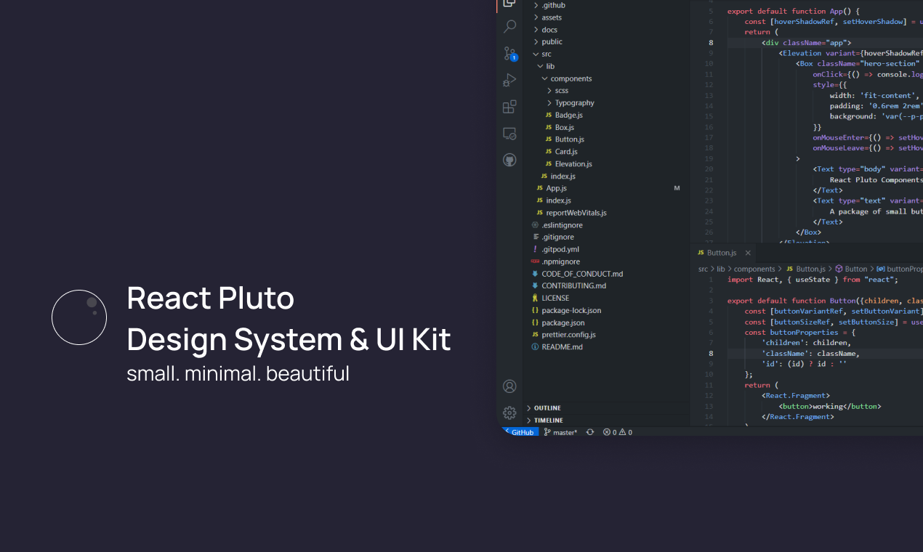Open the Accounts menu icon

click(x=509, y=386)
